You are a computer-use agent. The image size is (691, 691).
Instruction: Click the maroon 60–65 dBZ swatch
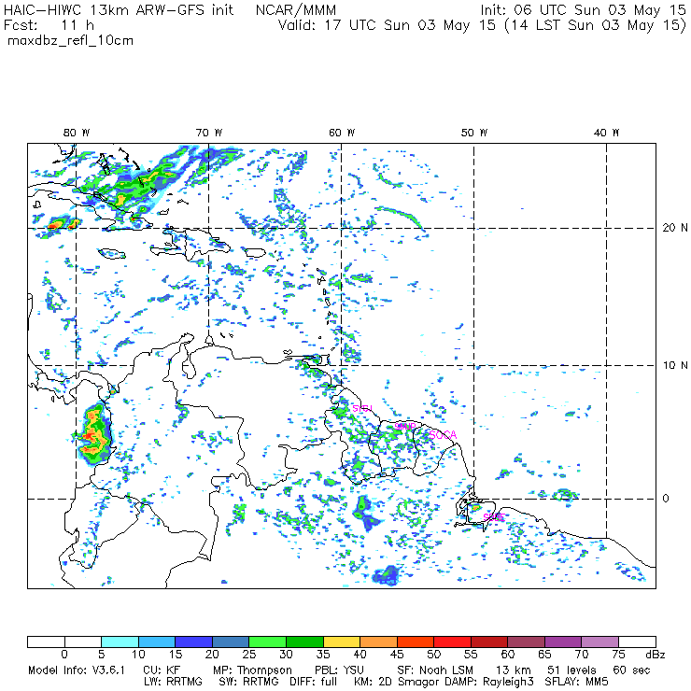[527, 642]
